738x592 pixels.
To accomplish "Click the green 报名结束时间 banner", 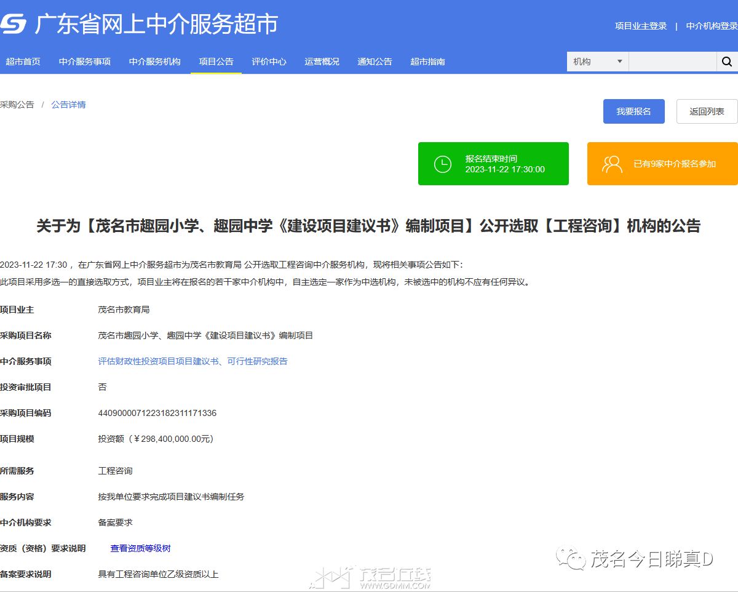I will pos(493,164).
